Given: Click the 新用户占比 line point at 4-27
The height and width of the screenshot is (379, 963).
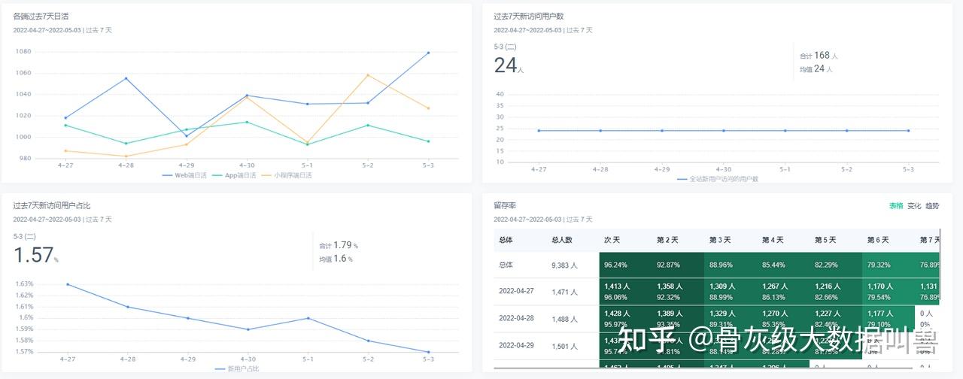Looking at the screenshot, I should point(67,284).
